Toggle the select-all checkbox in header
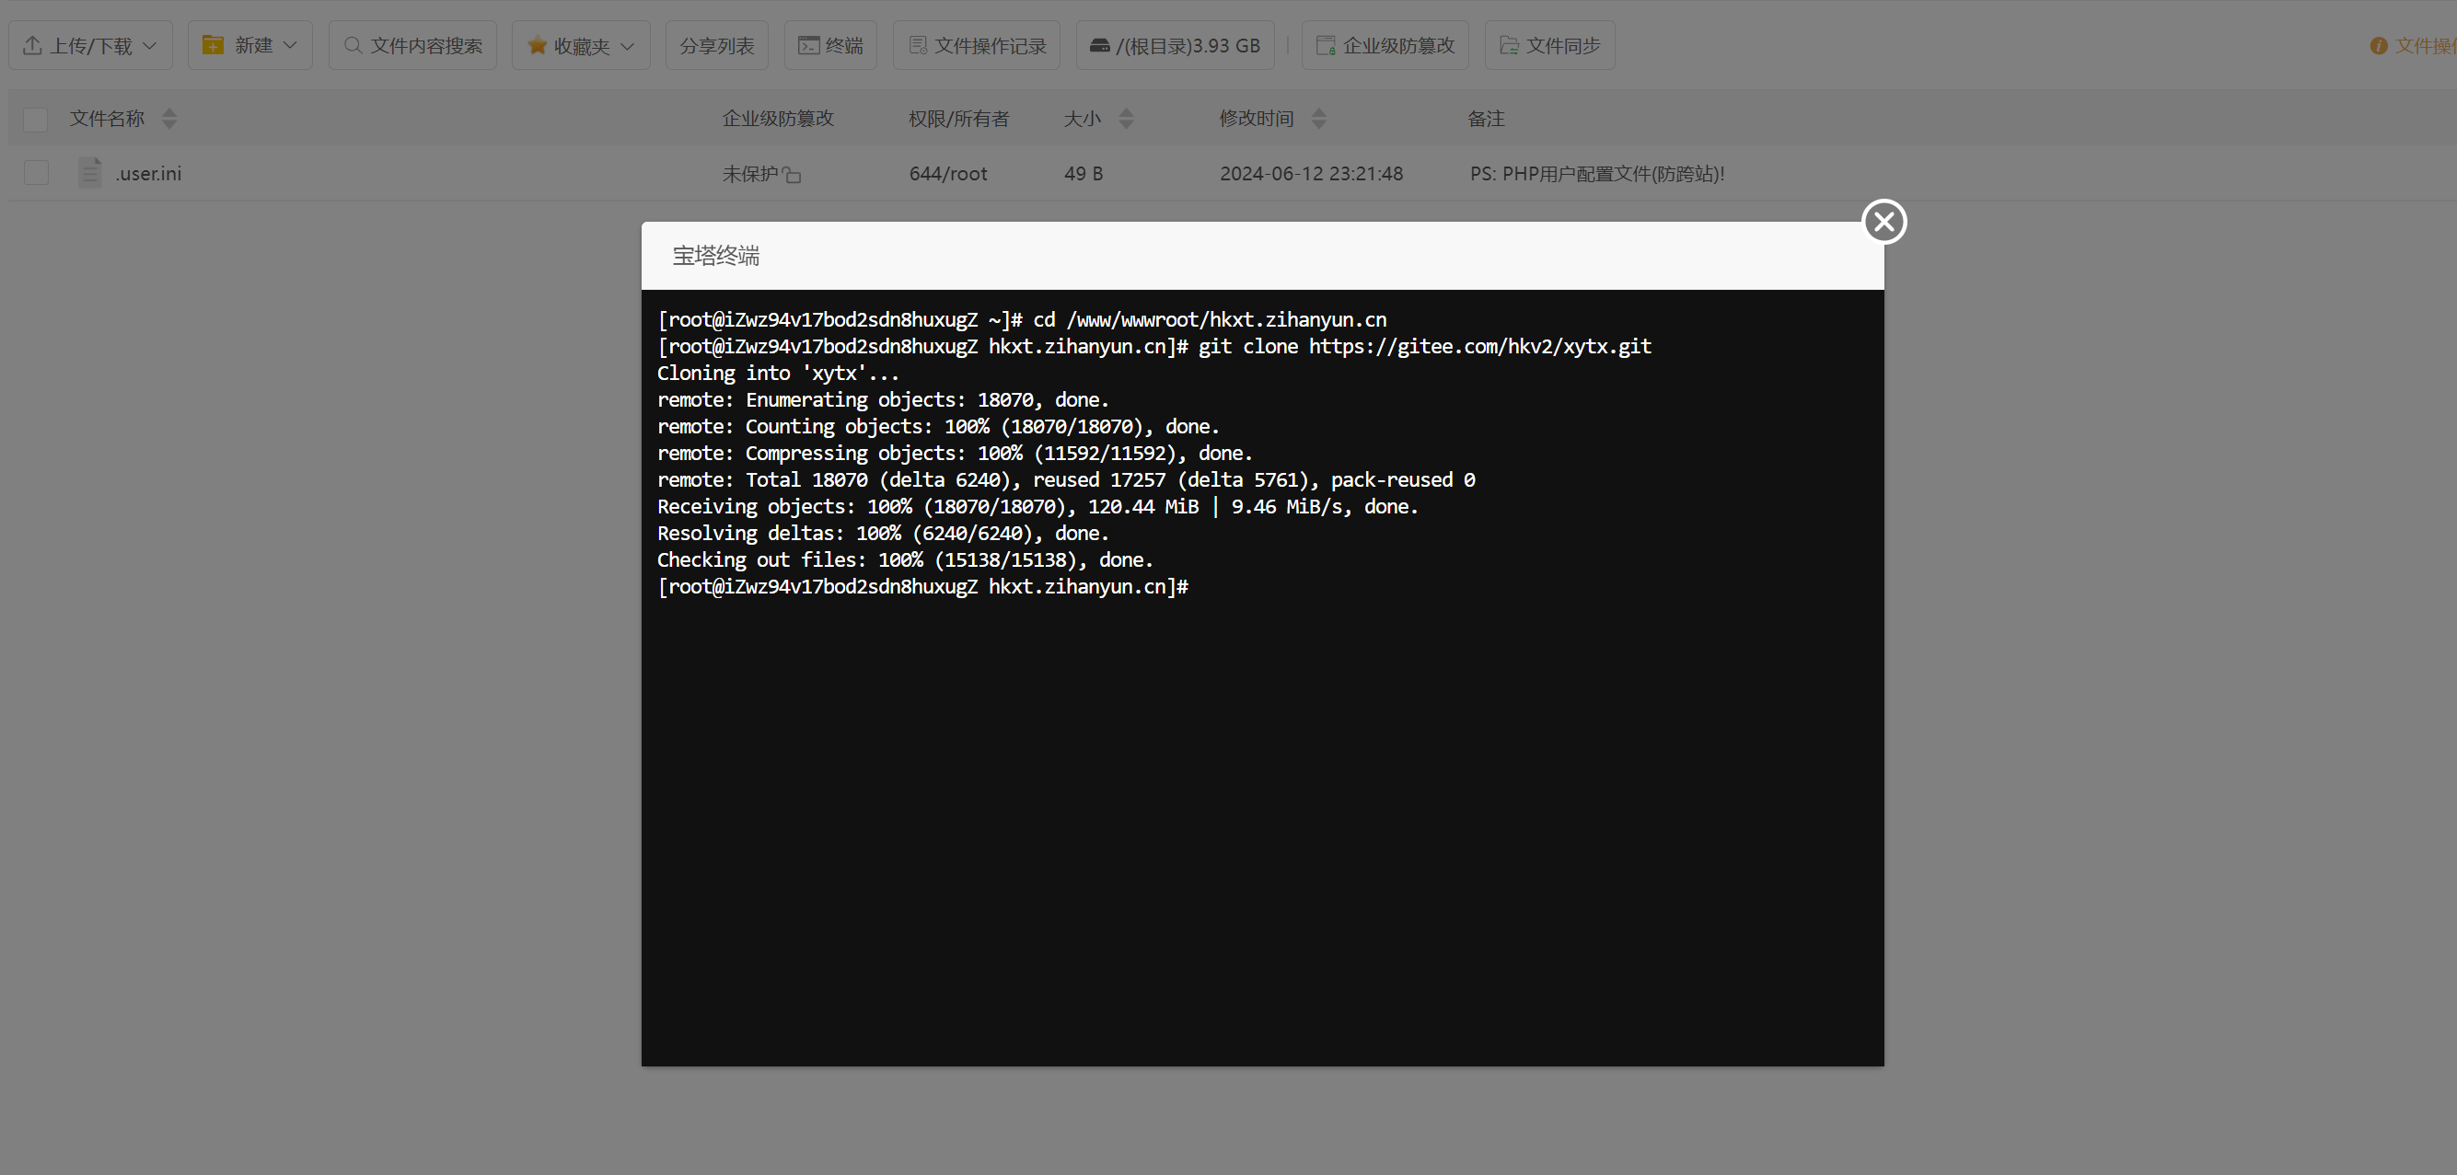 pos(35,119)
